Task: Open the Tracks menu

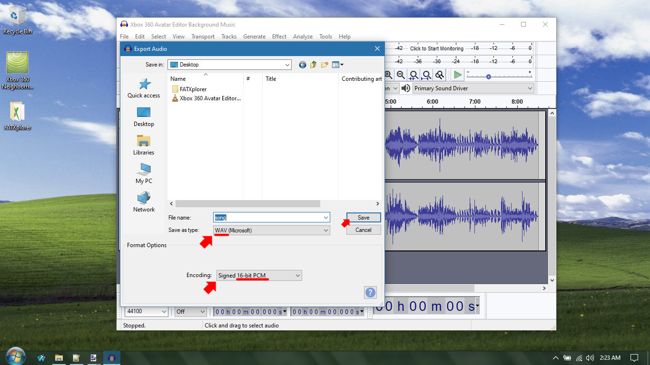Action: click(229, 37)
